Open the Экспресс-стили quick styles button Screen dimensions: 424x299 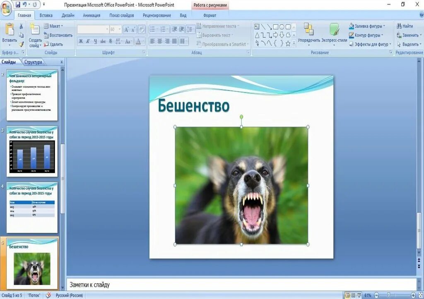point(334,34)
